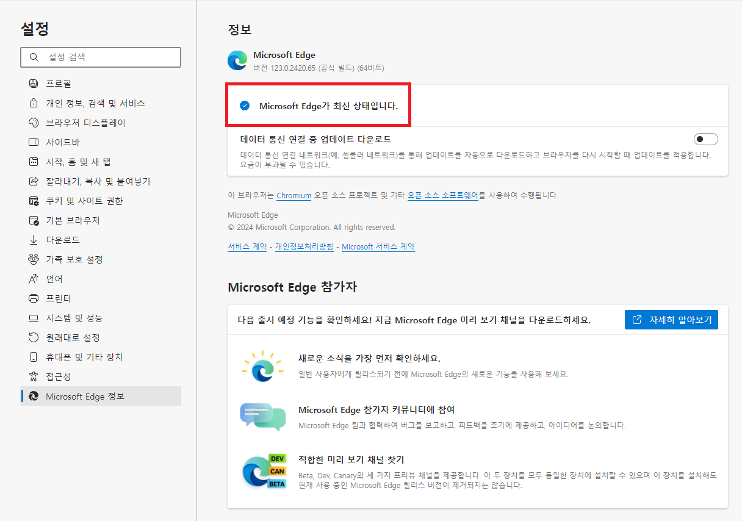Screen dimensions: 742x521
Task: Click the 자세히 알아보기 button
Action: tap(671, 320)
